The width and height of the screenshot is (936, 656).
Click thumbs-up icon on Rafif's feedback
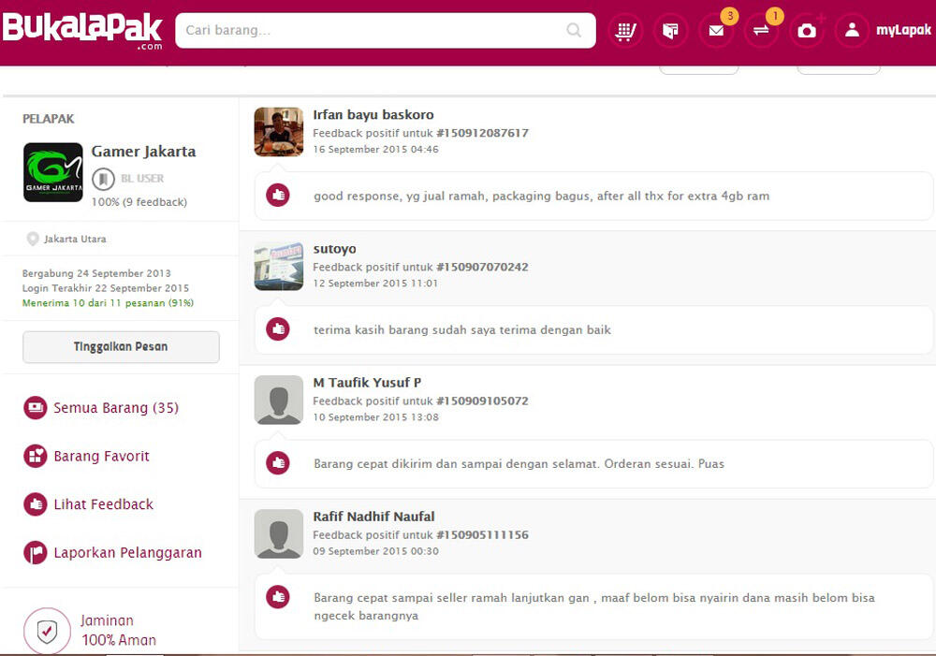278,597
